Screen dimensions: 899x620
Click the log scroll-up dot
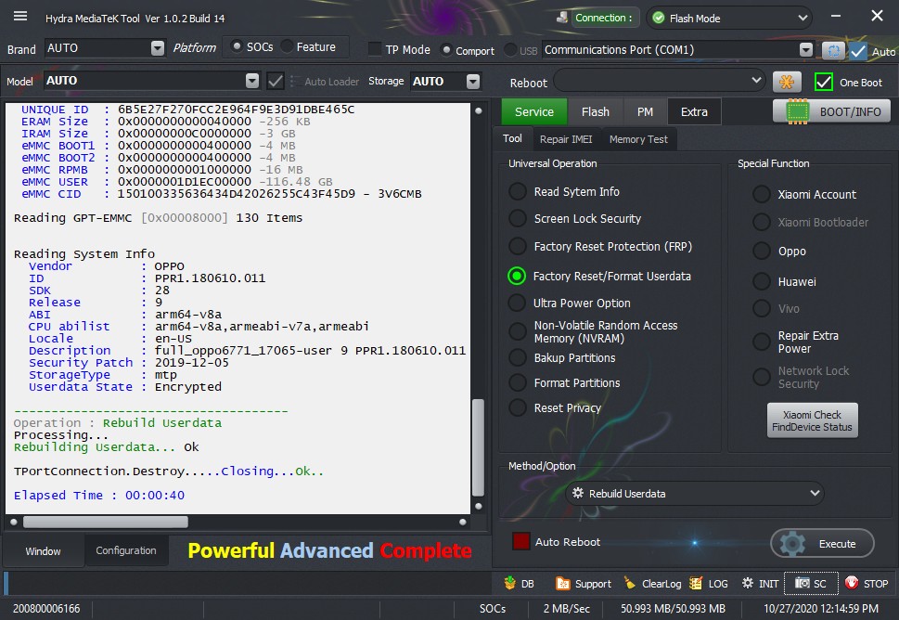pyautogui.click(x=479, y=110)
